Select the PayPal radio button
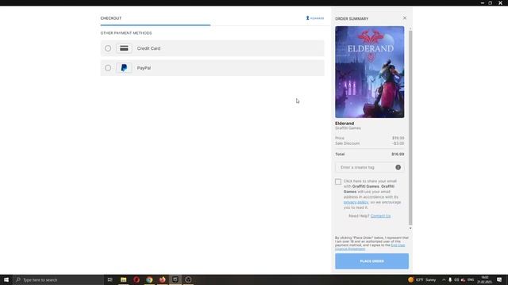The image size is (508, 285). 108,68
